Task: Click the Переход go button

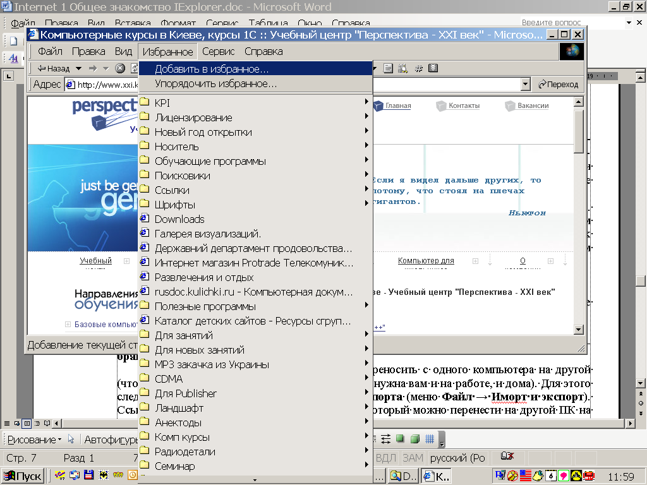Action: point(558,85)
